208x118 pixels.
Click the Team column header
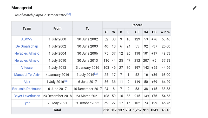tap(27, 29)
